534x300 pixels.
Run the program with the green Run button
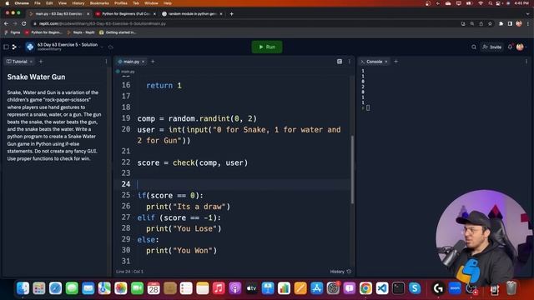pos(267,47)
